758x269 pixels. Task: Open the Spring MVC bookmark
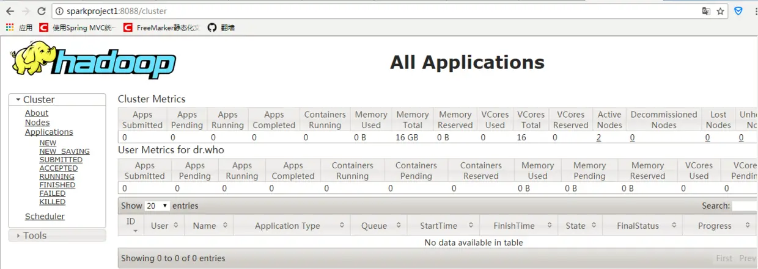78,27
